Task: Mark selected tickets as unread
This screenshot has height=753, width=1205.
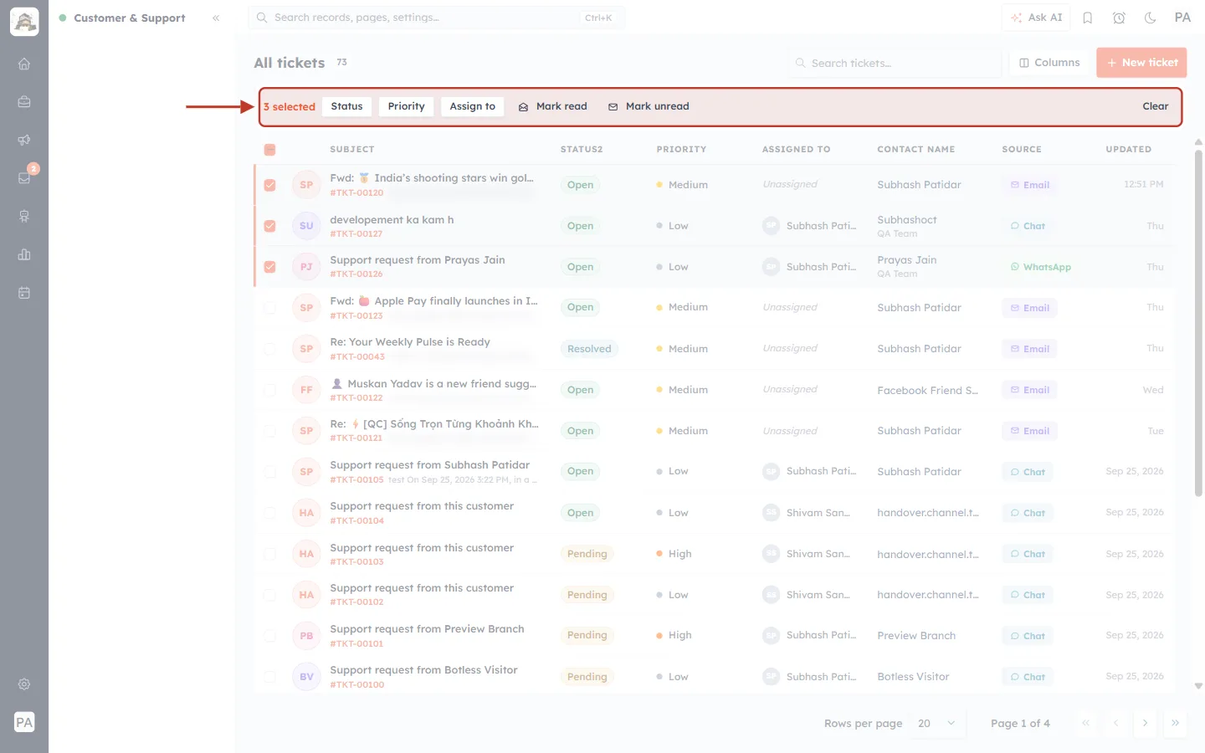Action: tap(649, 106)
